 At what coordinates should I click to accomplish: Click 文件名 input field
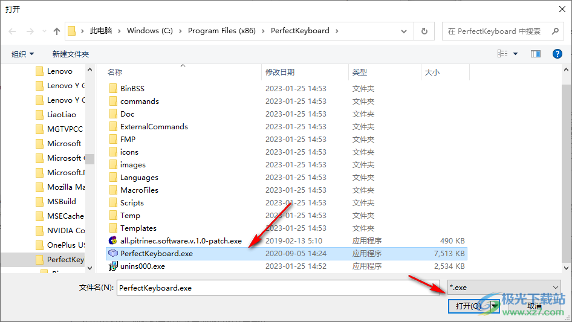(x=278, y=288)
